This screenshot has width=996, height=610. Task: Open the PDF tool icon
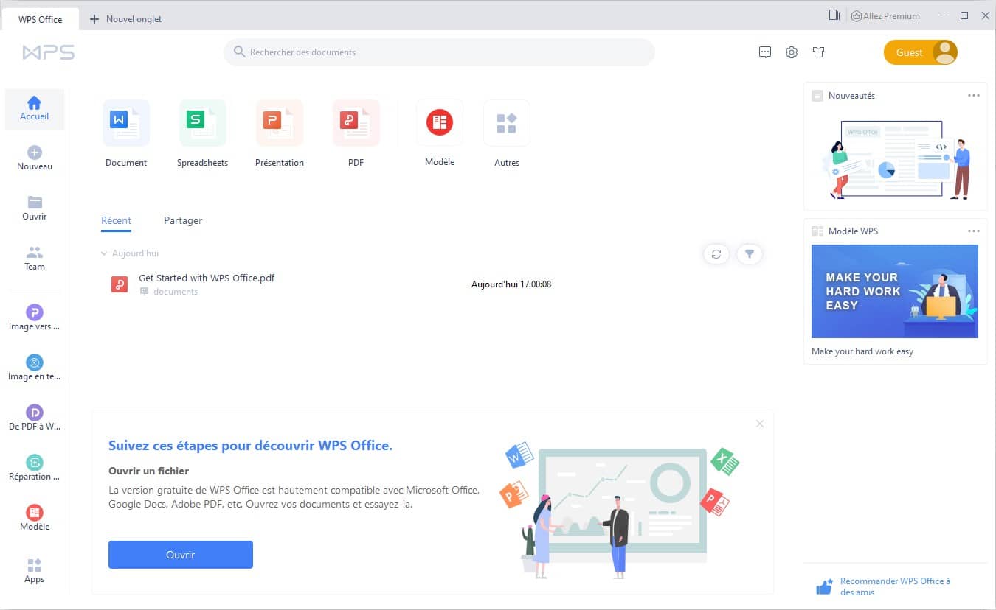(356, 123)
